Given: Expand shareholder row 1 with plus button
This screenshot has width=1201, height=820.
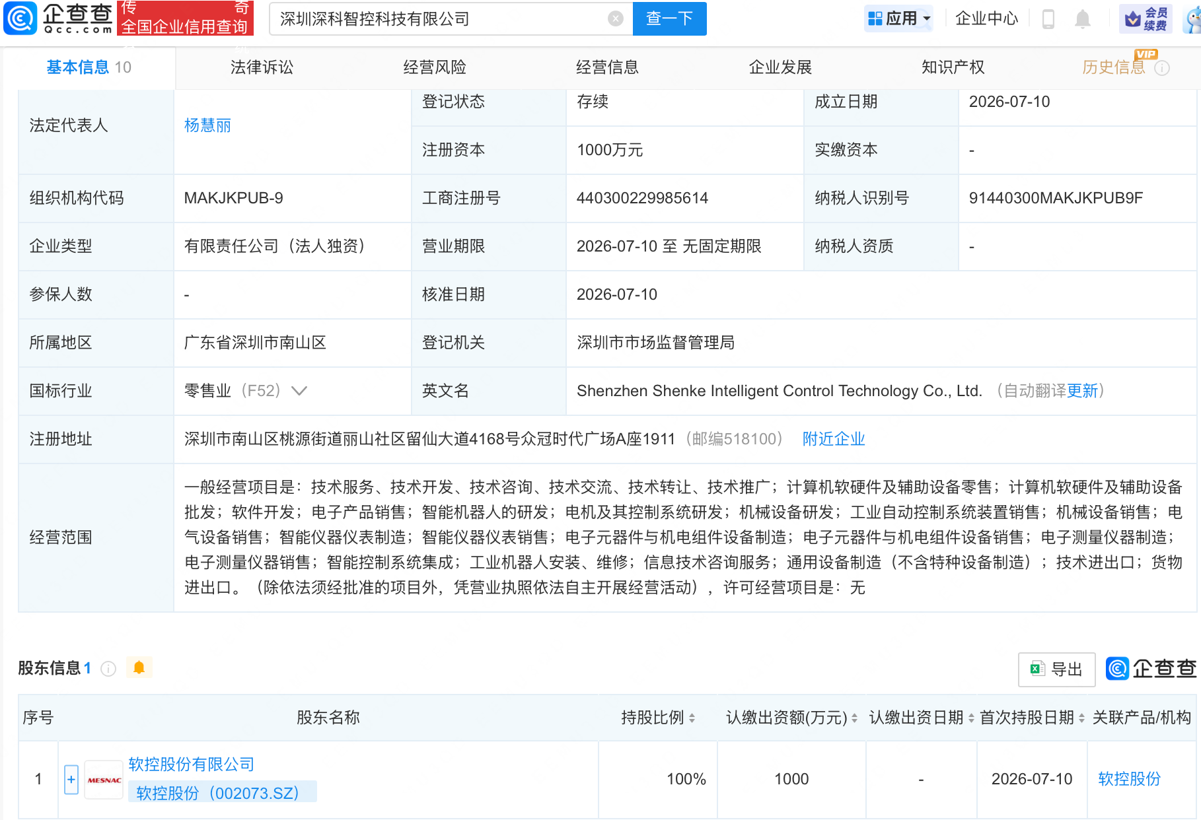Looking at the screenshot, I should [71, 780].
